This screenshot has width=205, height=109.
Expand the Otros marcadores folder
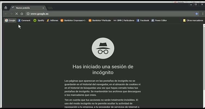(x=193, y=20)
